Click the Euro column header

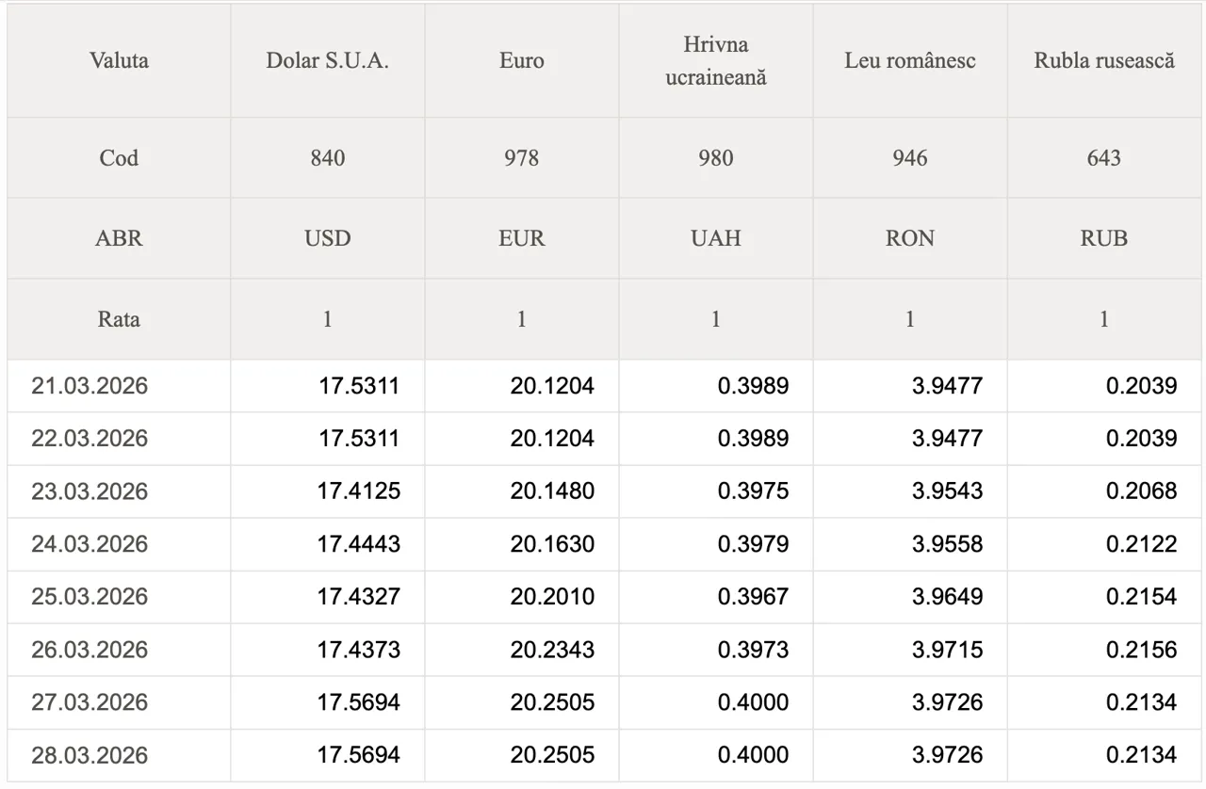pyautogui.click(x=521, y=61)
